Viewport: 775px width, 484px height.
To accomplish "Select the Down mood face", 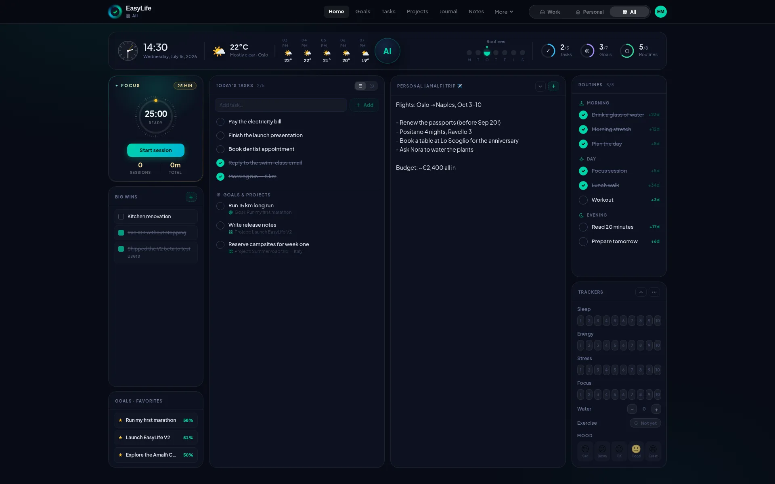I will [602, 451].
